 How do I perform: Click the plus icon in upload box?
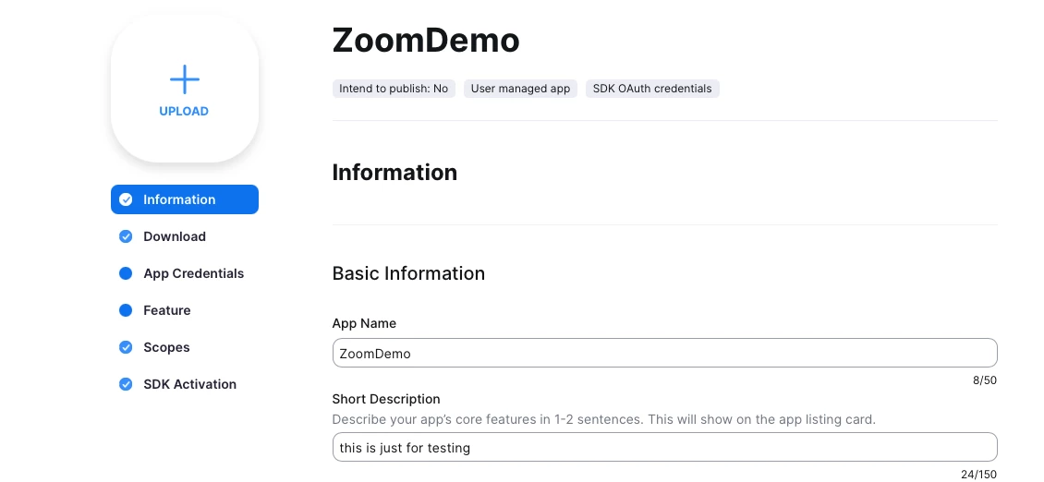(x=185, y=80)
